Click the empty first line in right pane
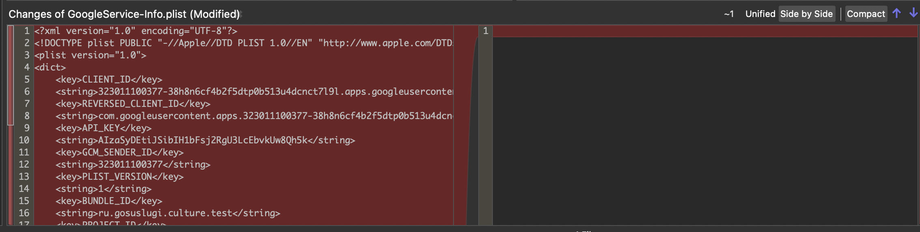 706,31
